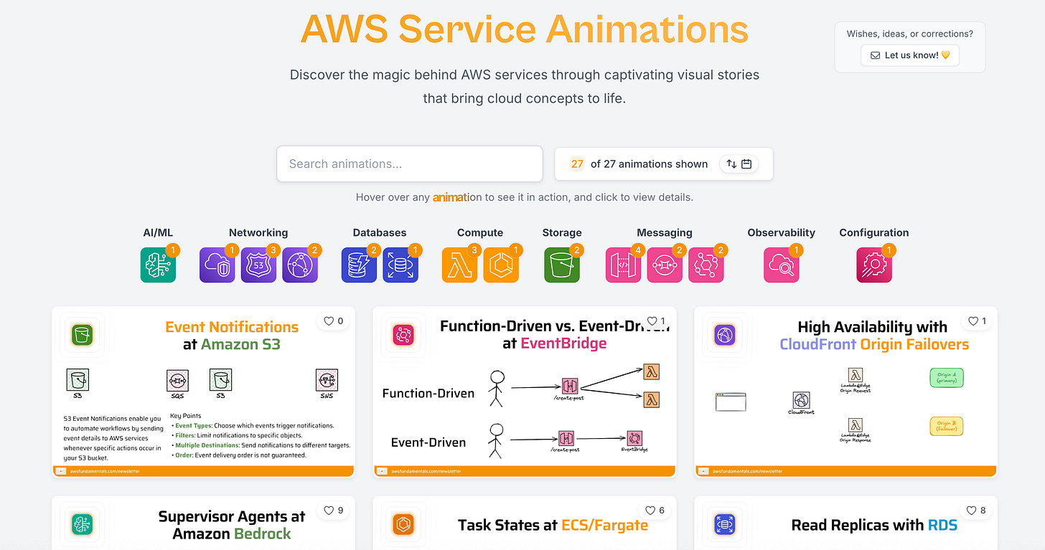The width and height of the screenshot is (1045, 550).
Task: Click the Search animations field
Action: tap(410, 163)
